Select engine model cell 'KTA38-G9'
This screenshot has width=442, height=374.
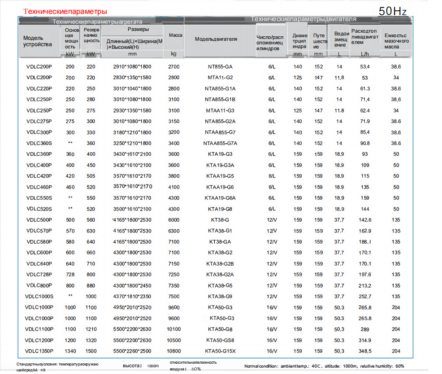[x=220, y=297]
